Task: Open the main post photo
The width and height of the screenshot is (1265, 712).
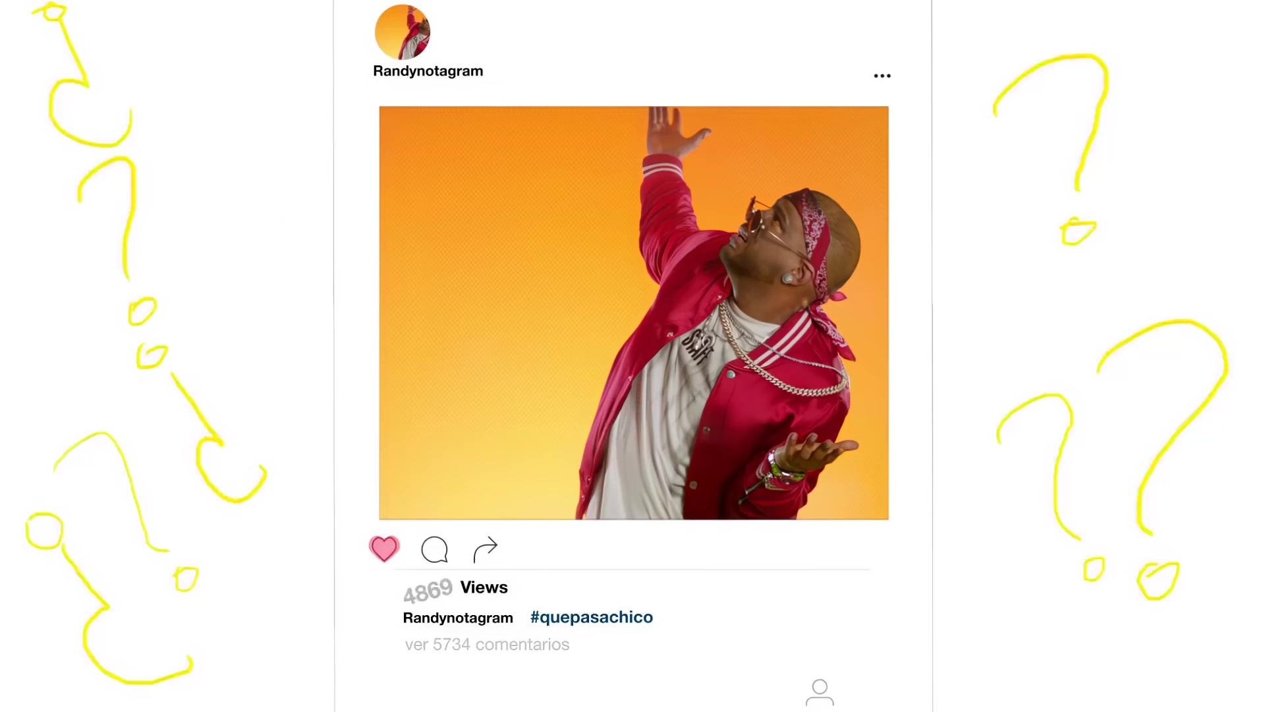Action: click(x=634, y=312)
